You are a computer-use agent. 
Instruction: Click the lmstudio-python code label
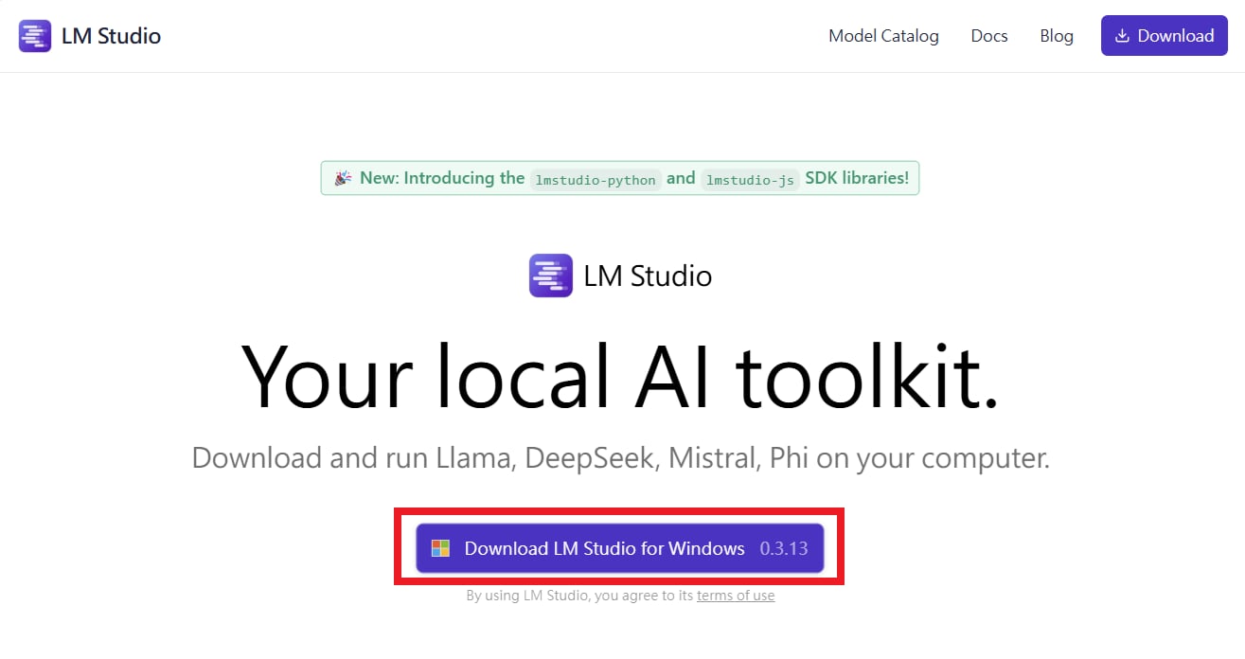coord(596,179)
